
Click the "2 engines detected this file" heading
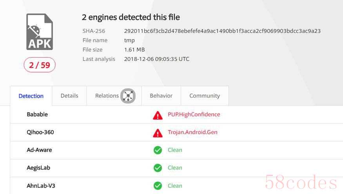point(131,17)
